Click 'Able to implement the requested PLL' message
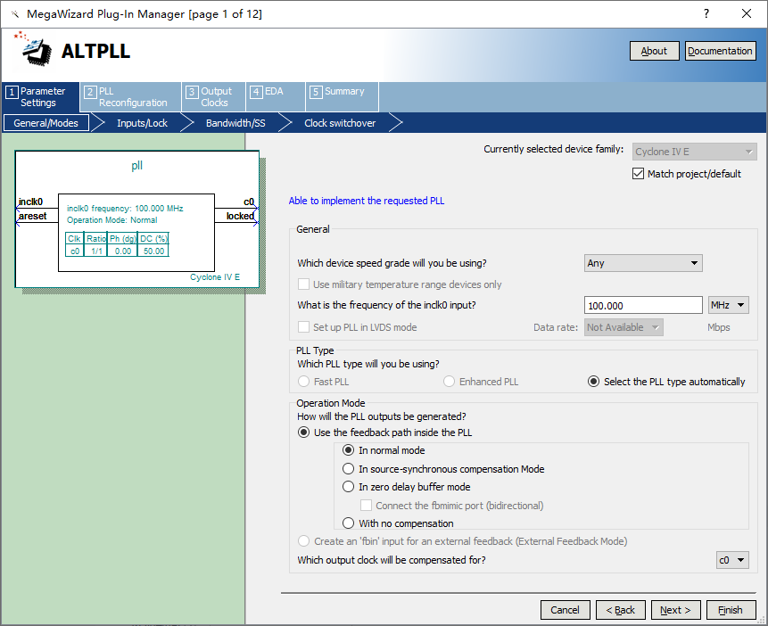Image resolution: width=768 pixels, height=626 pixels. pos(367,201)
